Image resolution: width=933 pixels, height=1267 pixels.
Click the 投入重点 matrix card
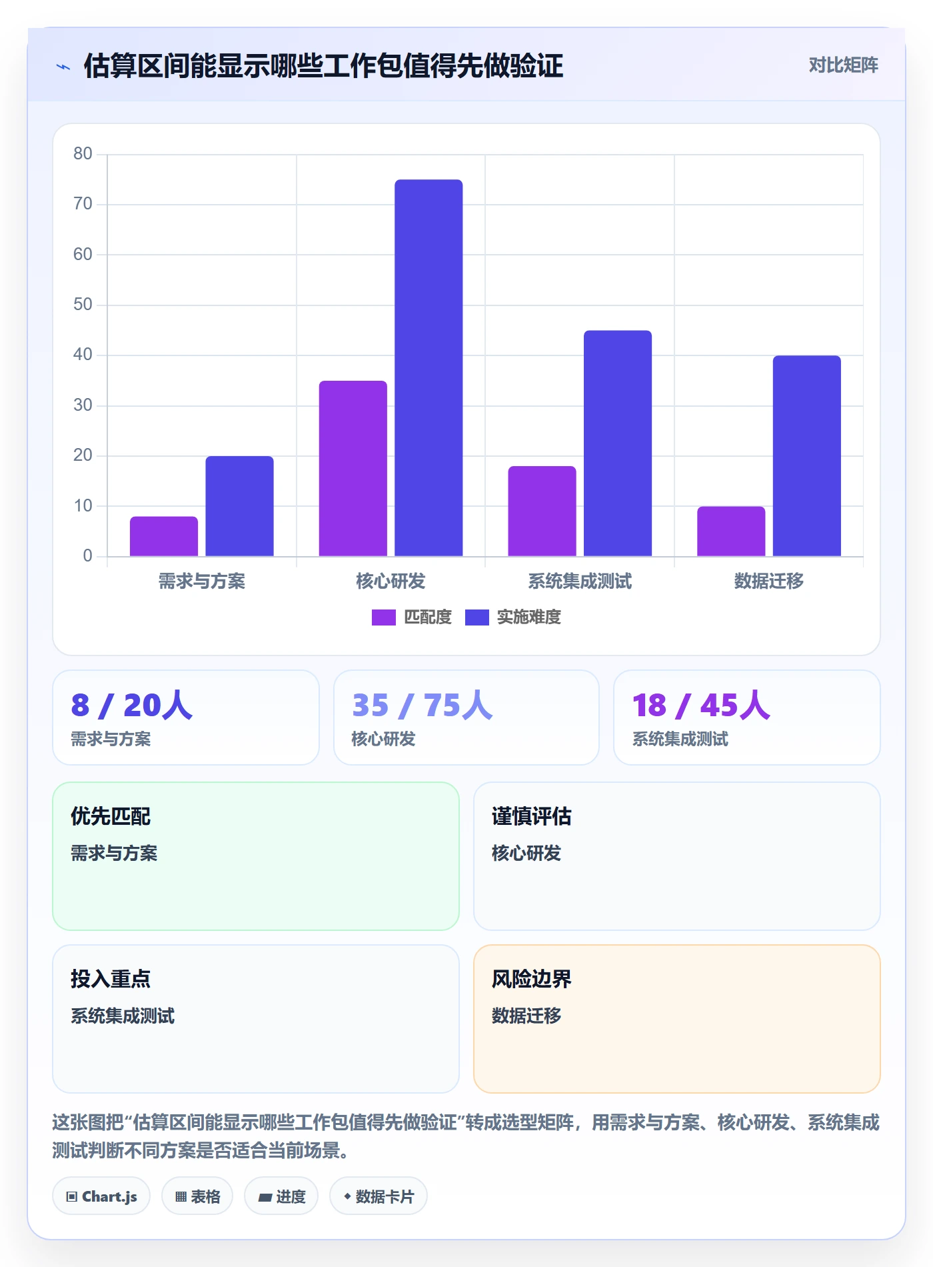[x=256, y=1019]
